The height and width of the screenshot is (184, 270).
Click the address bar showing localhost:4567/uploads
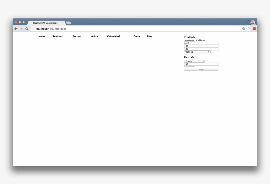pyautogui.click(x=132, y=29)
